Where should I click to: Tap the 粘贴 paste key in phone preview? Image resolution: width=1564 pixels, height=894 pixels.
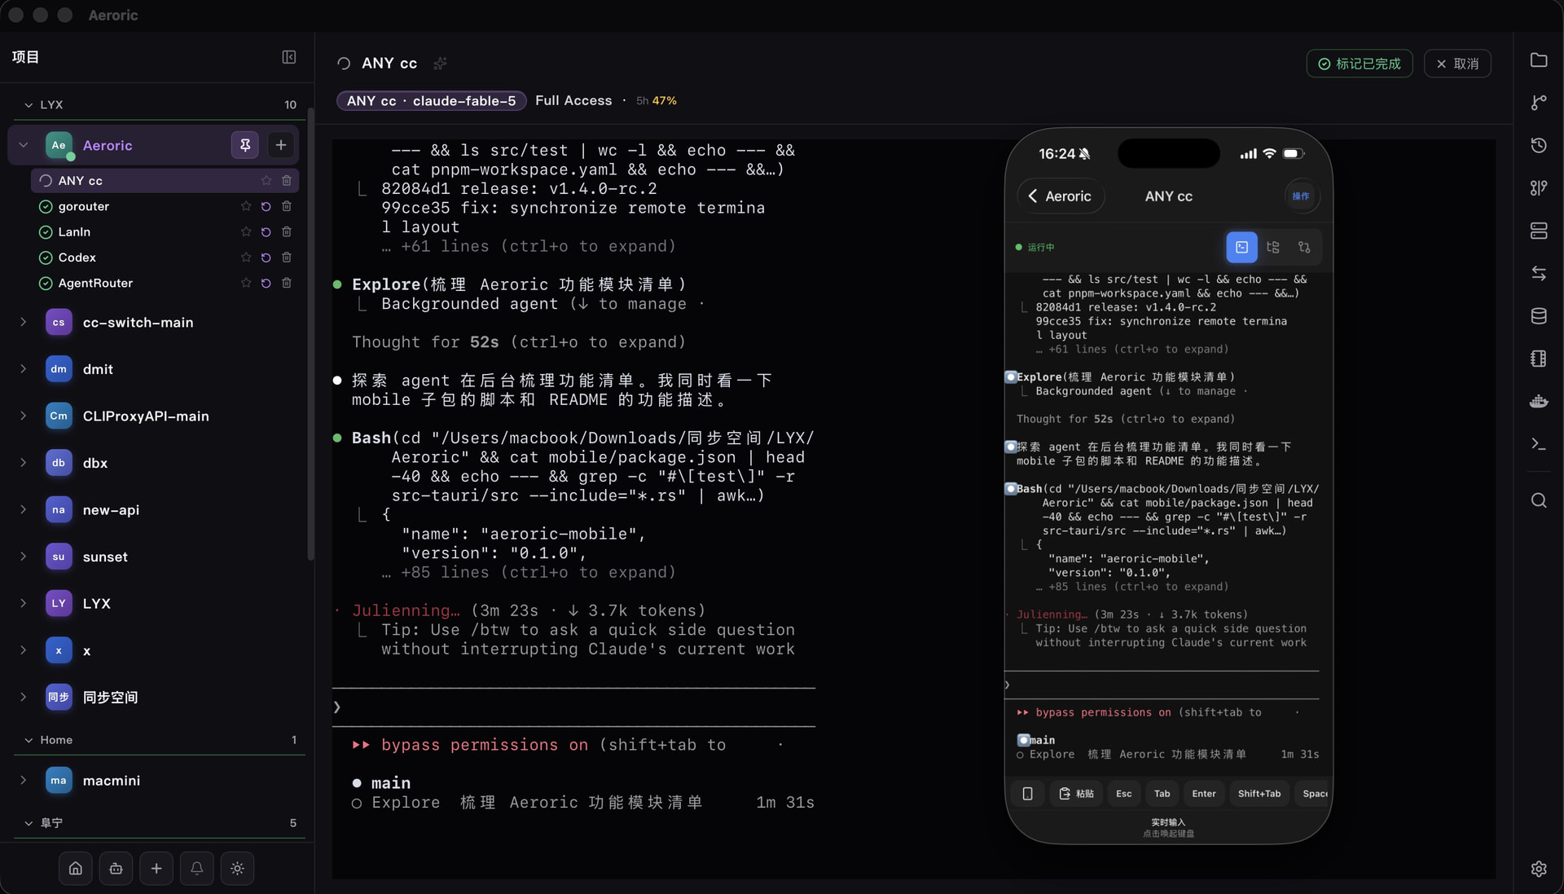1076,794
